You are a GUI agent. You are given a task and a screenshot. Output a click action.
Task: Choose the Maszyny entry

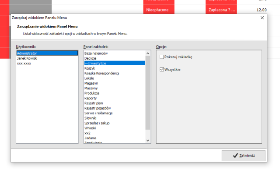click(115, 88)
